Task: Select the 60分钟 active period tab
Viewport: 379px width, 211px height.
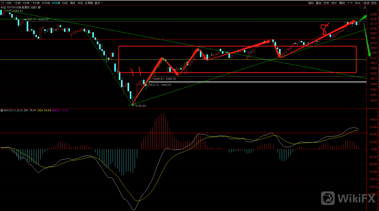Action: pyautogui.click(x=56, y=3)
